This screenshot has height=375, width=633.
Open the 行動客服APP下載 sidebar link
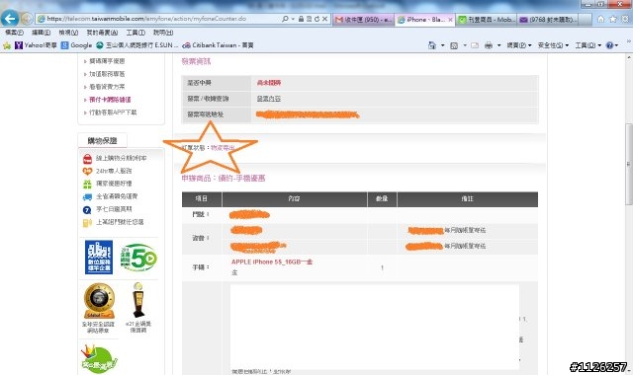[x=113, y=112]
